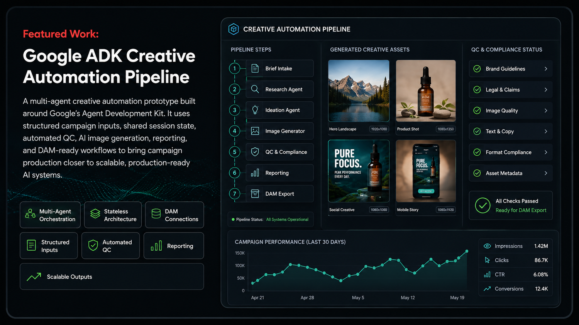This screenshot has width=579, height=325.
Task: Click the Ideation Agent lightbulb icon
Action: coord(255,110)
